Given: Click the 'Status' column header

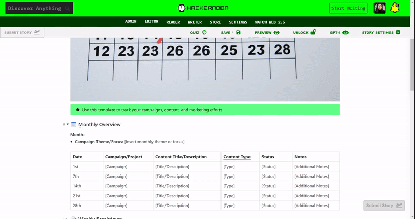Looking at the screenshot, I should [275, 157].
